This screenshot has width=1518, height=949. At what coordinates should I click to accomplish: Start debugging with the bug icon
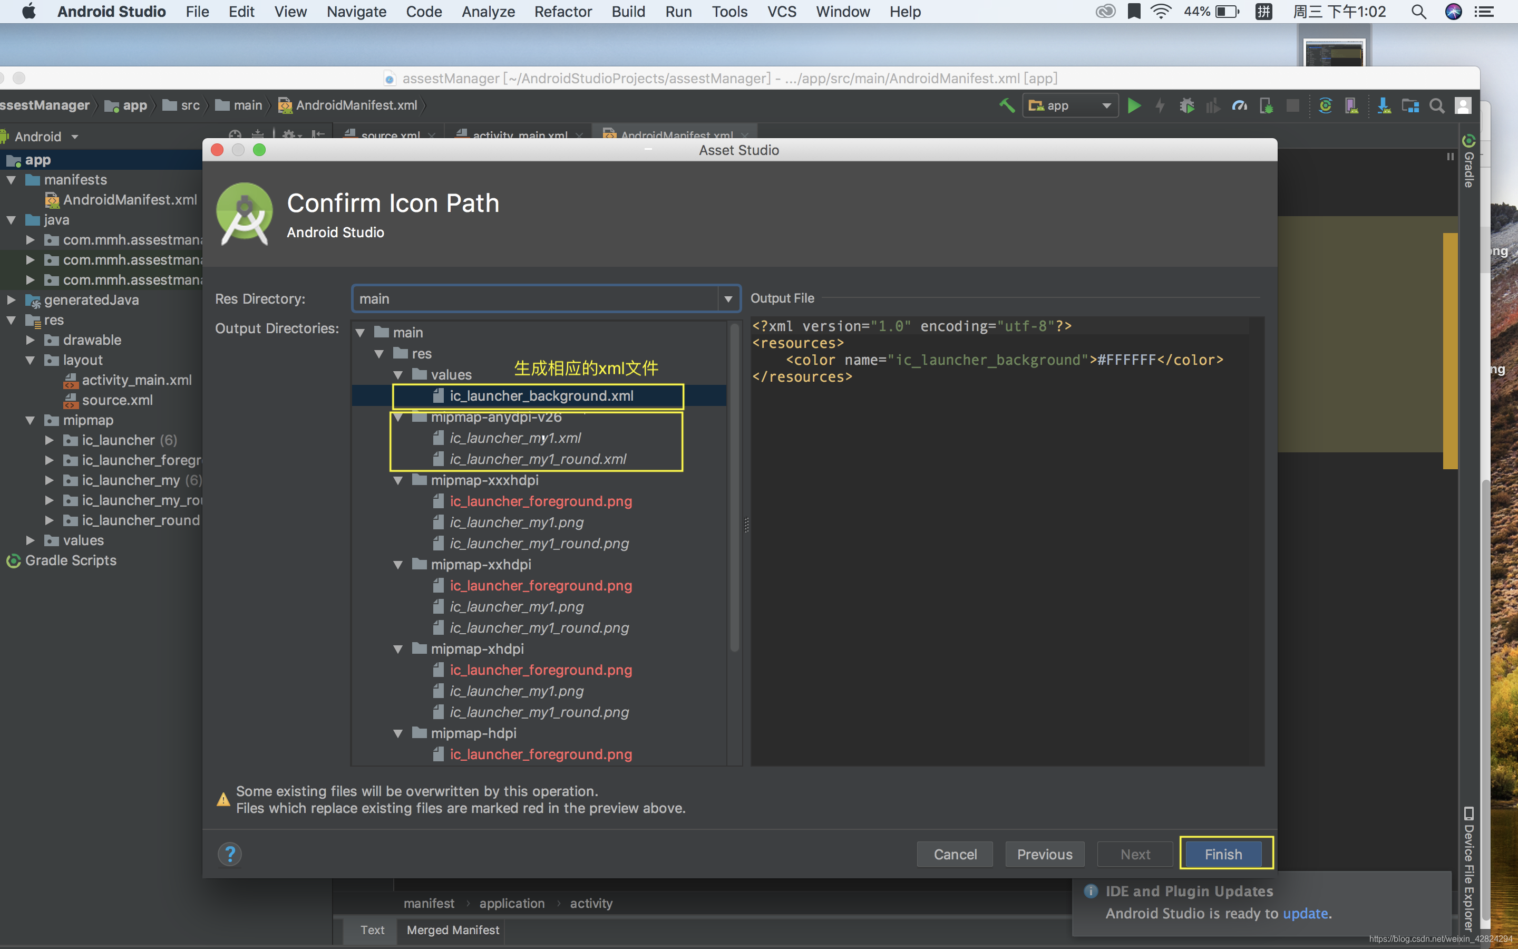pos(1186,105)
